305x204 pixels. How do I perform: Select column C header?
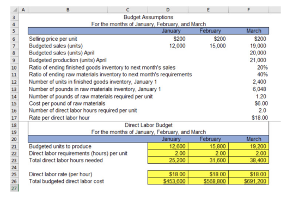click(x=127, y=10)
